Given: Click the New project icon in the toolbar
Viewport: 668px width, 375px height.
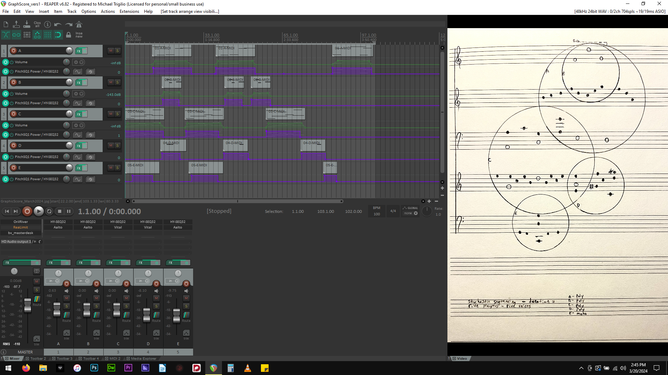Looking at the screenshot, I should click(x=6, y=24).
